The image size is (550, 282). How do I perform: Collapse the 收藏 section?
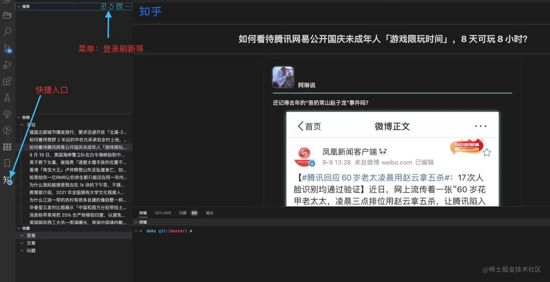click(x=19, y=228)
